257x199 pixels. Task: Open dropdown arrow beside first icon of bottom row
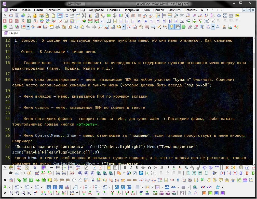pyautogui.click(x=10, y=187)
